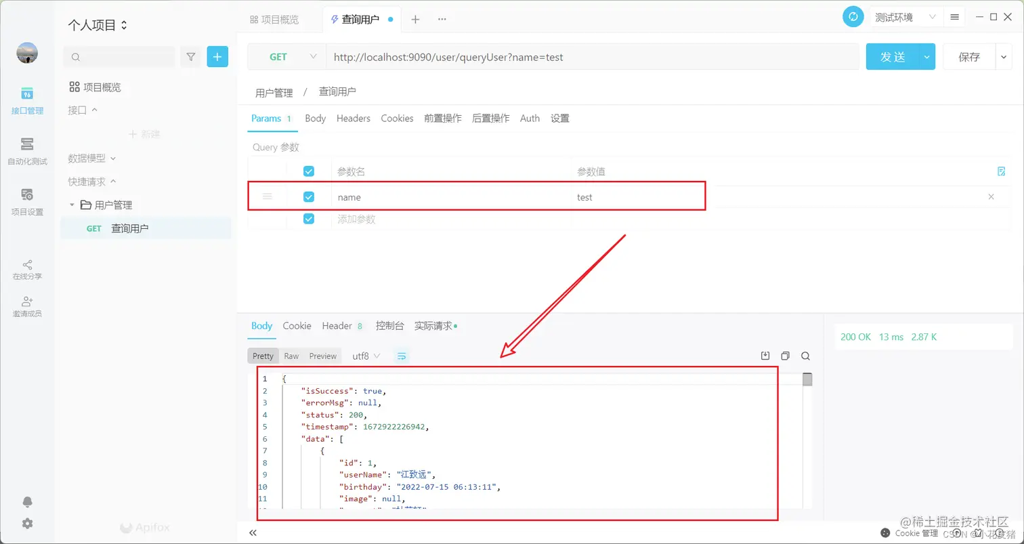This screenshot has height=544, width=1024.
Task: Click the user avatar picture
Action: [x=27, y=53]
